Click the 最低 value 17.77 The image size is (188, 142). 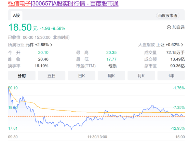[111, 59]
